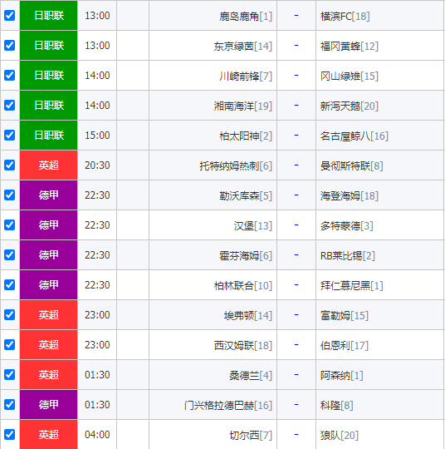Viewport: 445px width, 449px height.
Task: Click 英超 league label in 切尔西 row
Action: [x=49, y=434]
